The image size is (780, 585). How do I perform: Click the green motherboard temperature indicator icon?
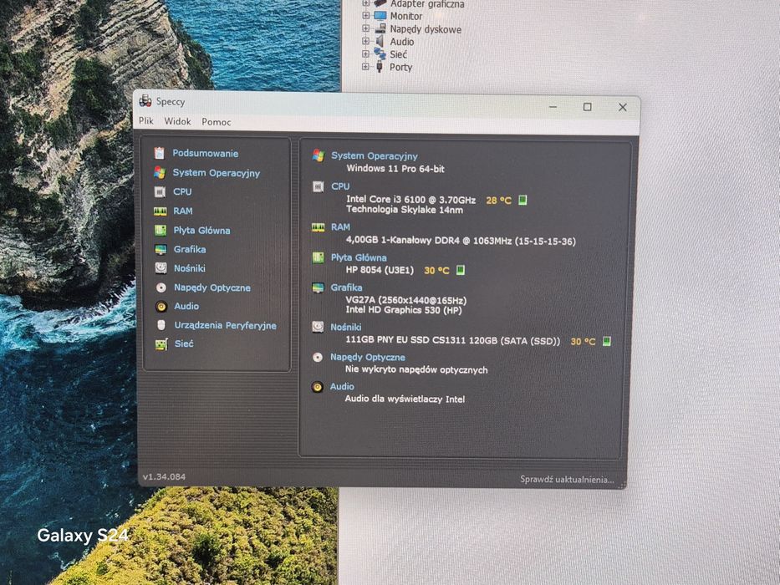click(x=461, y=270)
